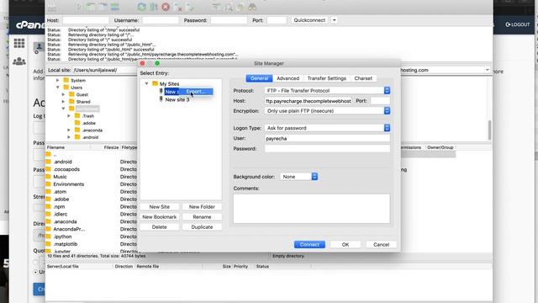Open the Quickconnect history arrow

click(x=335, y=20)
